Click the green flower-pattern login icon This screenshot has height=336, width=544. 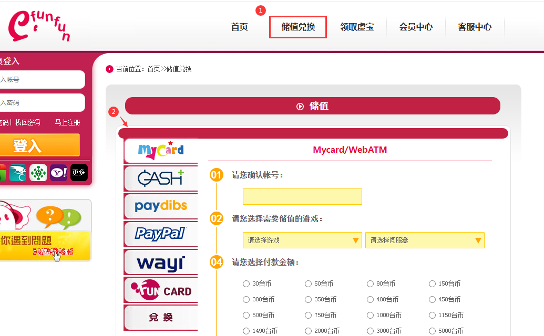(38, 173)
